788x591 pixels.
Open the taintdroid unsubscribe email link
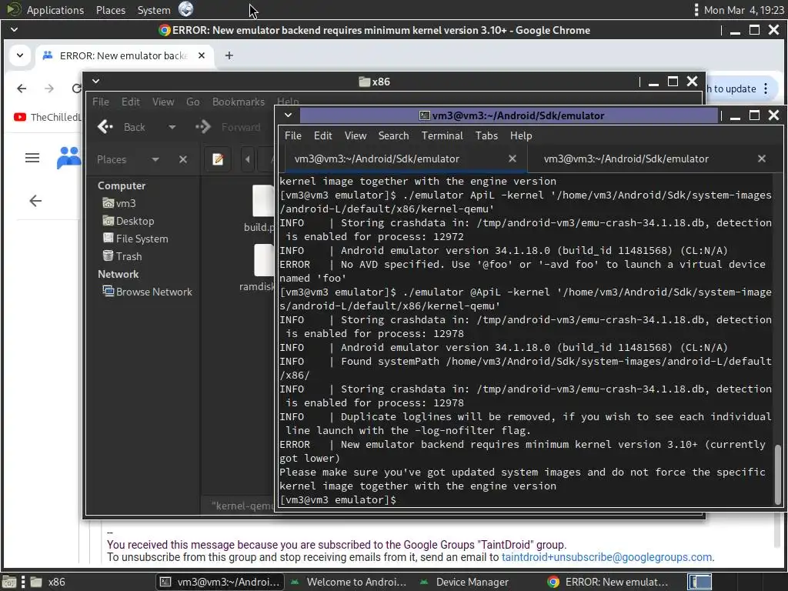point(606,557)
